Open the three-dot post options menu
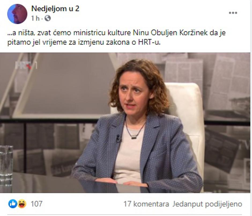Viewport: 252px width, 216px height. click(233, 13)
